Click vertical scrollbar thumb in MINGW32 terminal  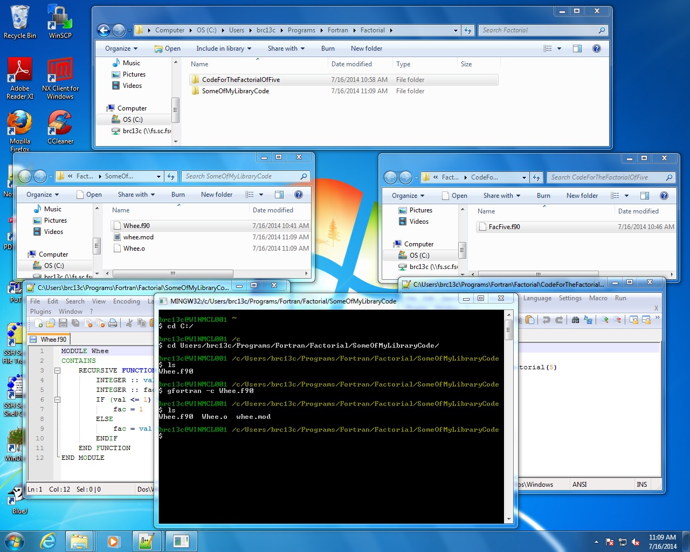click(x=508, y=330)
